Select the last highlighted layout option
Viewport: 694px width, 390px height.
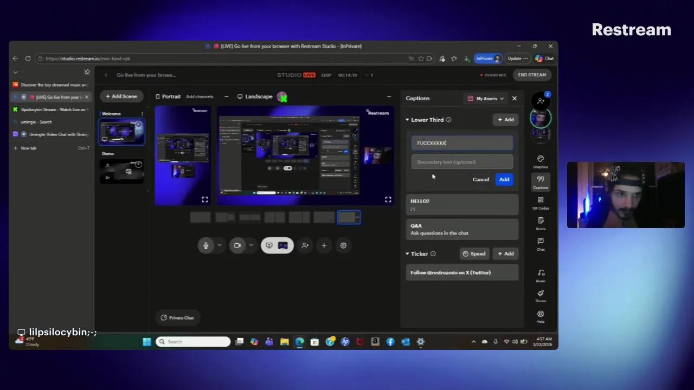(x=349, y=218)
